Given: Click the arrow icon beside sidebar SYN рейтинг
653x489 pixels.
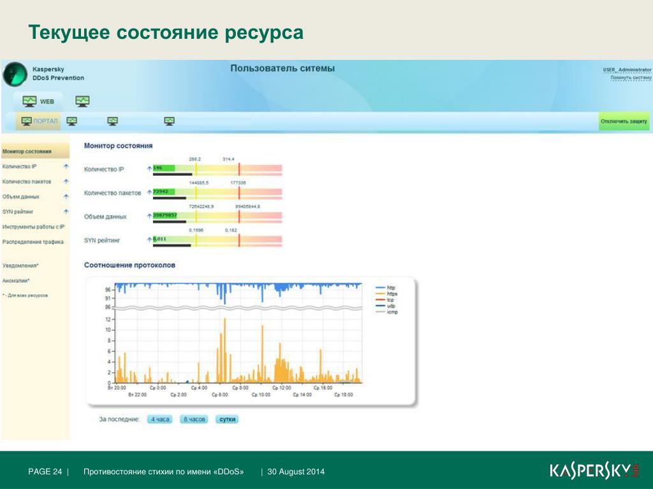Looking at the screenshot, I should pyautogui.click(x=66, y=211).
